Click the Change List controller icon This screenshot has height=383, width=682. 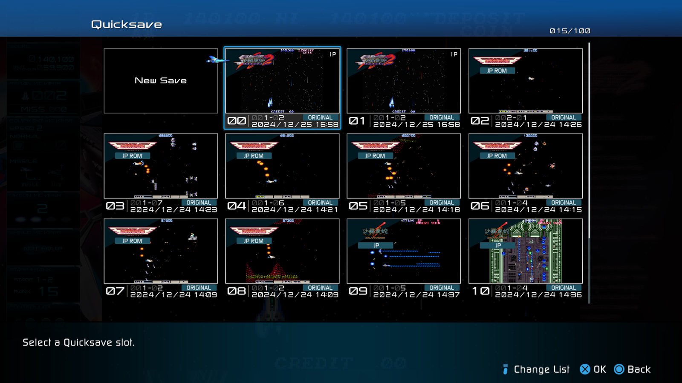(x=506, y=369)
